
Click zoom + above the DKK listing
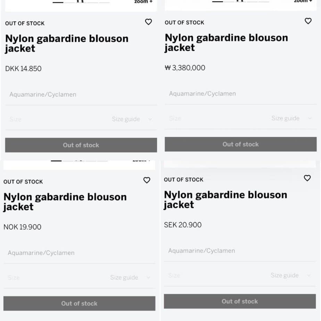[x=143, y=2]
